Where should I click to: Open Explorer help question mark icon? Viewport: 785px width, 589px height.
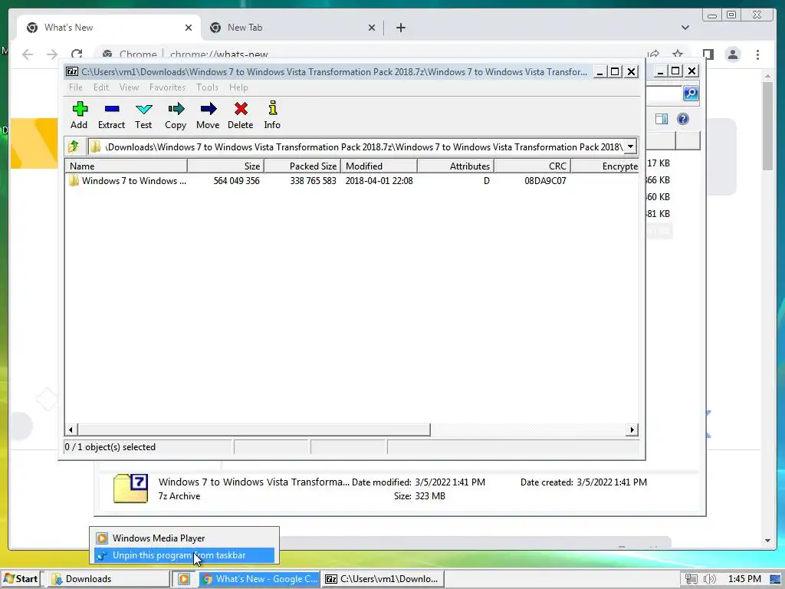point(683,119)
